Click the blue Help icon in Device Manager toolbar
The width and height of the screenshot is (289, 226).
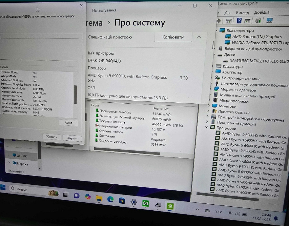click(x=239, y=21)
